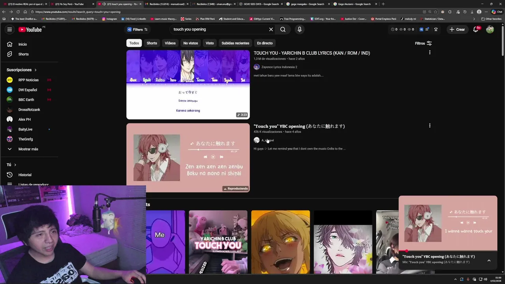Seek the miniplayer red progress bar

coord(448,251)
